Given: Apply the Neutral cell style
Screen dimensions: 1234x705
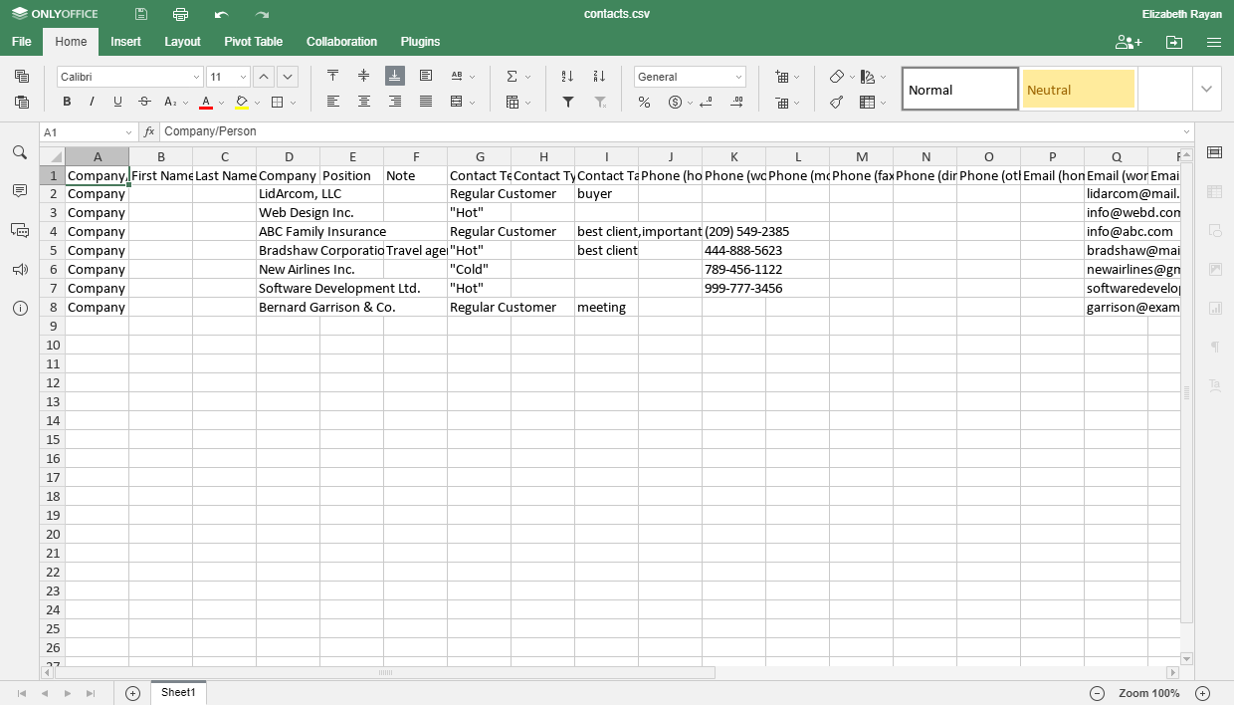Looking at the screenshot, I should coord(1078,88).
